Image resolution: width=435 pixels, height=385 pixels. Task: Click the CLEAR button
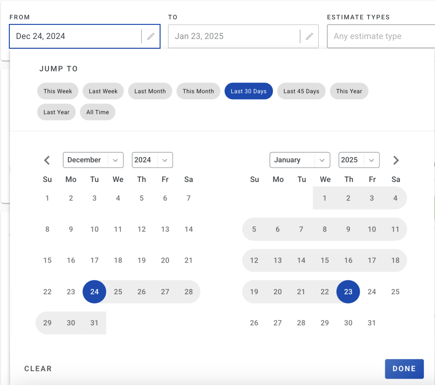[x=38, y=369]
